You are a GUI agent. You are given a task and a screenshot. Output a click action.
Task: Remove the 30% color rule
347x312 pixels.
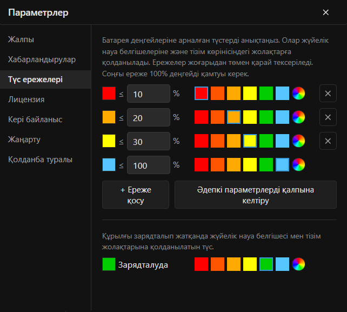328,141
